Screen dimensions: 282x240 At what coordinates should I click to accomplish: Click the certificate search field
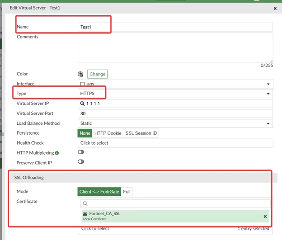pos(175,204)
